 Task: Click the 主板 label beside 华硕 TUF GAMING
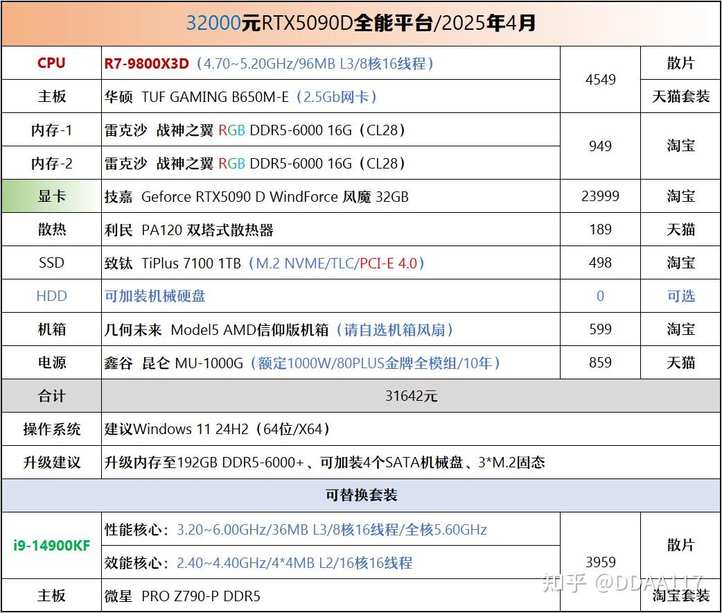tap(51, 96)
